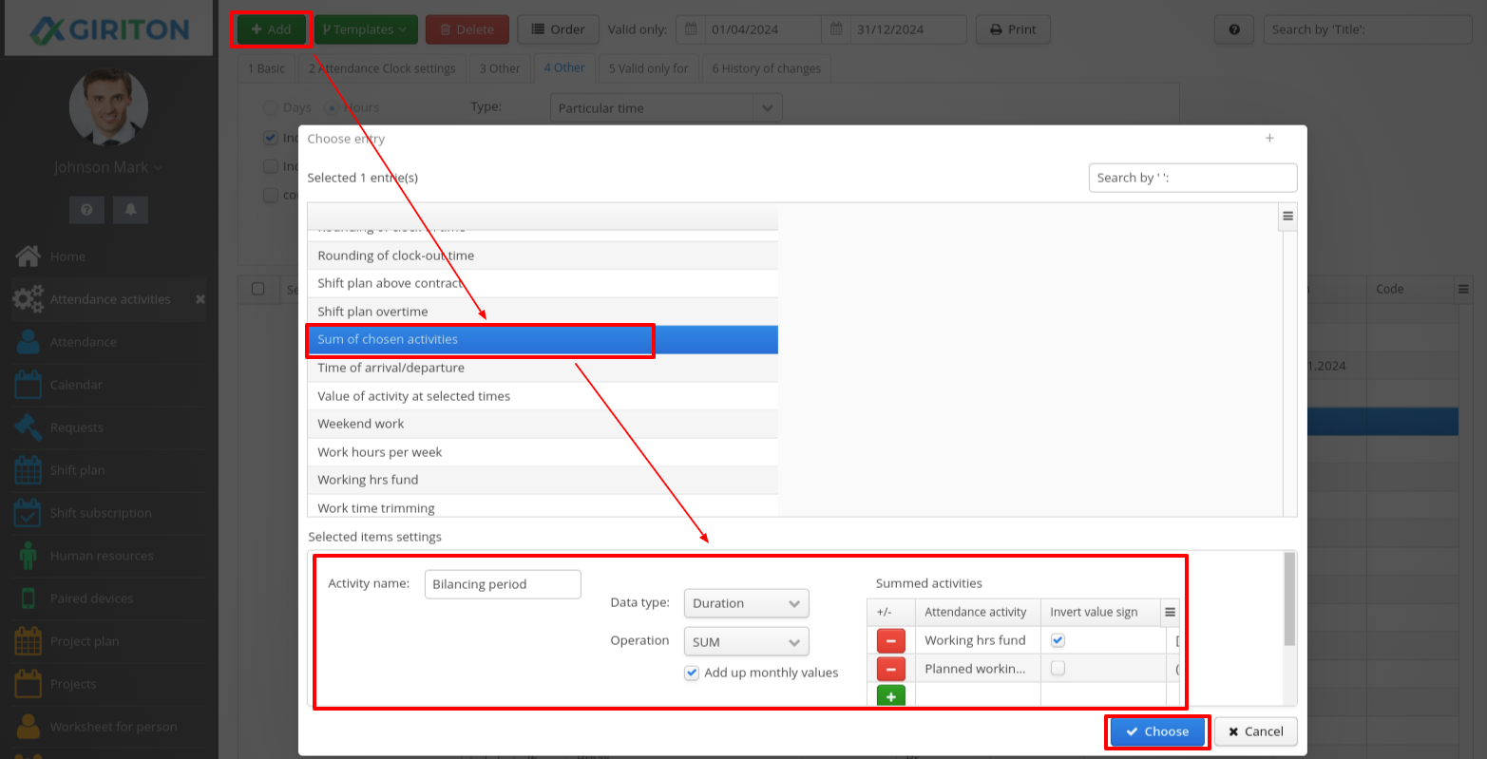This screenshot has height=759, width=1487.
Task: Click the red Delete button
Action: click(467, 29)
